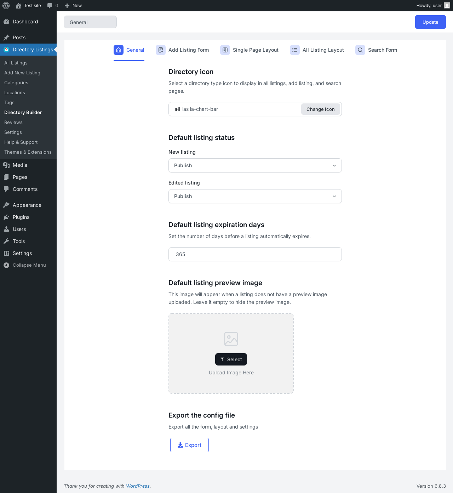Open Directory Builder submenu item
The height and width of the screenshot is (493, 453).
pos(23,112)
